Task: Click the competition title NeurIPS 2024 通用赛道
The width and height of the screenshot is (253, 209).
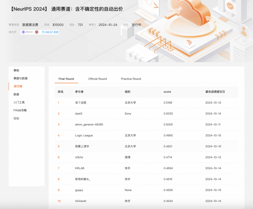Action: pos(66,9)
